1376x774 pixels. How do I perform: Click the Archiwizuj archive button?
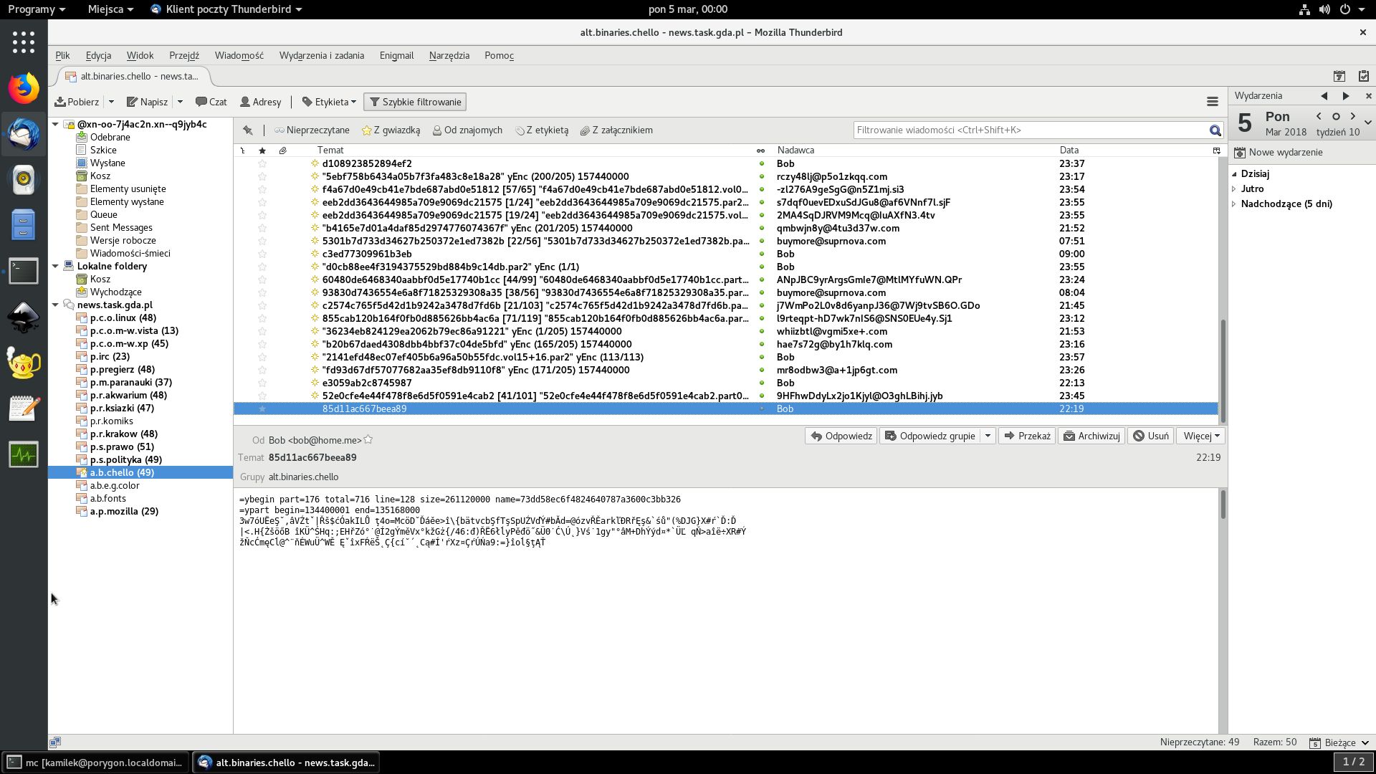(1091, 436)
